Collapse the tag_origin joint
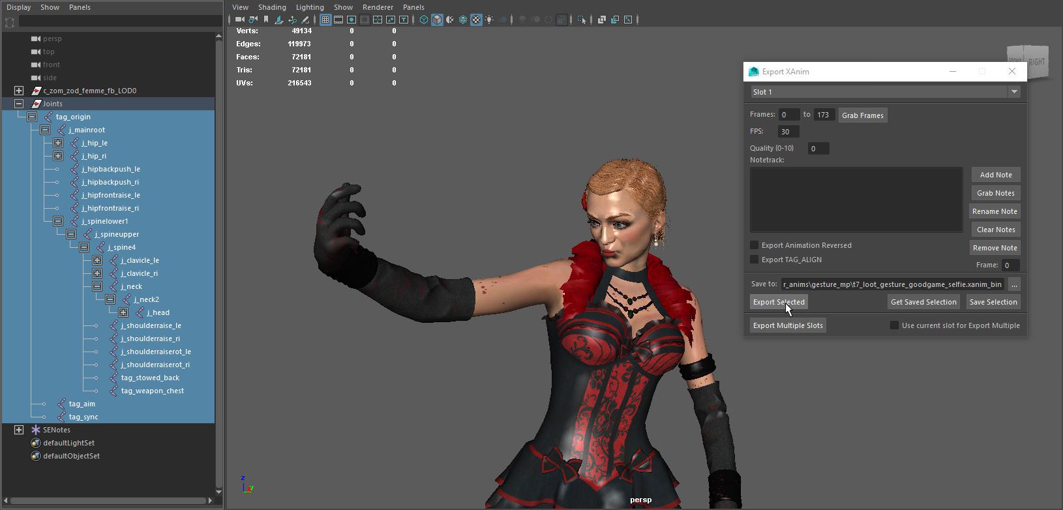This screenshot has height=510, width=1063. [32, 117]
